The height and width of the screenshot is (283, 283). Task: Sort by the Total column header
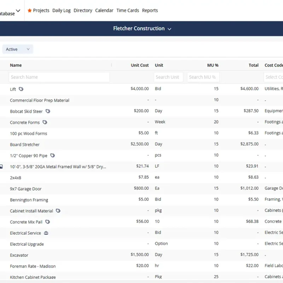click(x=254, y=65)
